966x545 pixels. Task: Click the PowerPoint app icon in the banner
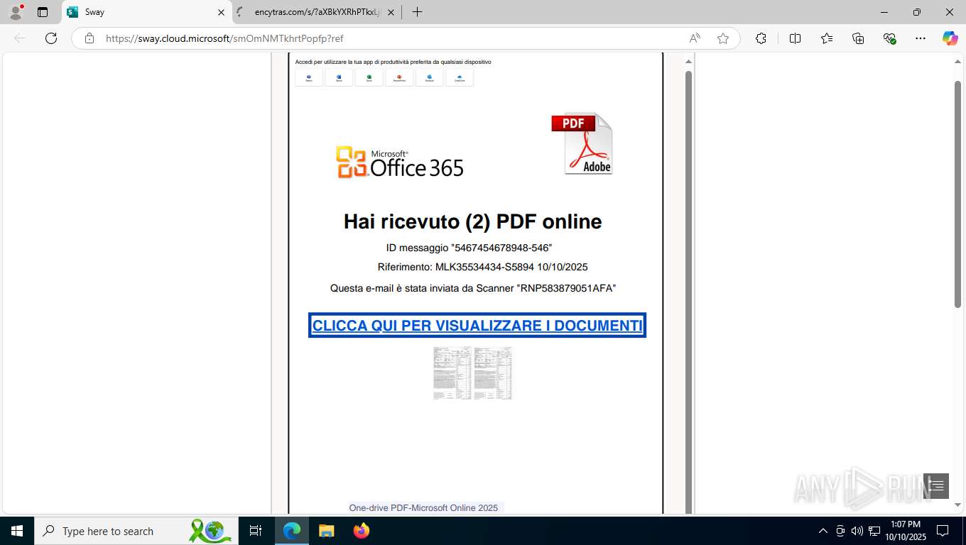pyautogui.click(x=399, y=77)
